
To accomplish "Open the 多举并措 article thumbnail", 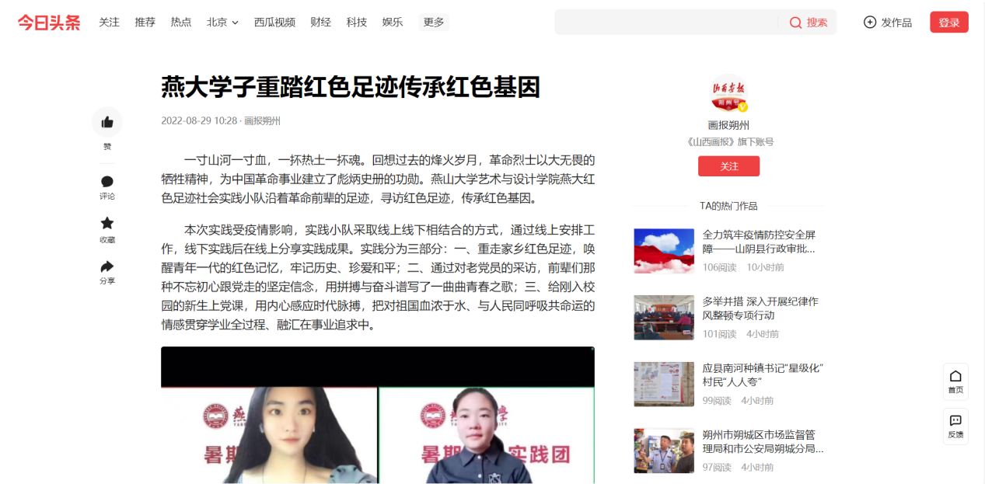I will pyautogui.click(x=664, y=317).
